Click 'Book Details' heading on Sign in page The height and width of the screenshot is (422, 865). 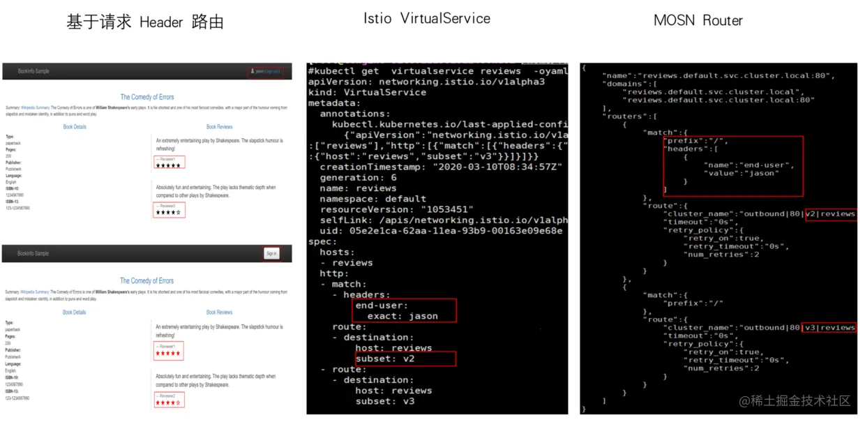[75, 312]
